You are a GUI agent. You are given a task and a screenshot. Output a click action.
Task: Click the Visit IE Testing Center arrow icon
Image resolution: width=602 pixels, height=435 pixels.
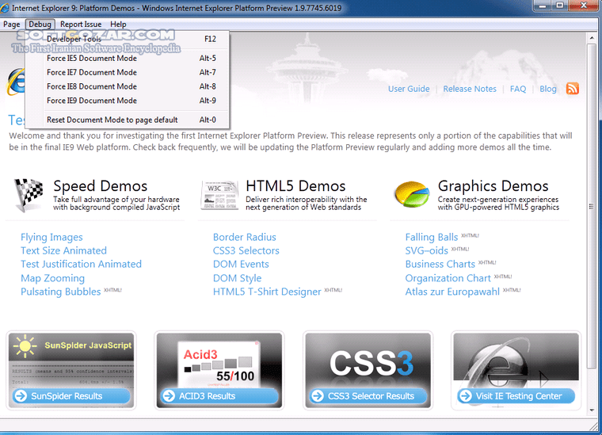tap(465, 396)
